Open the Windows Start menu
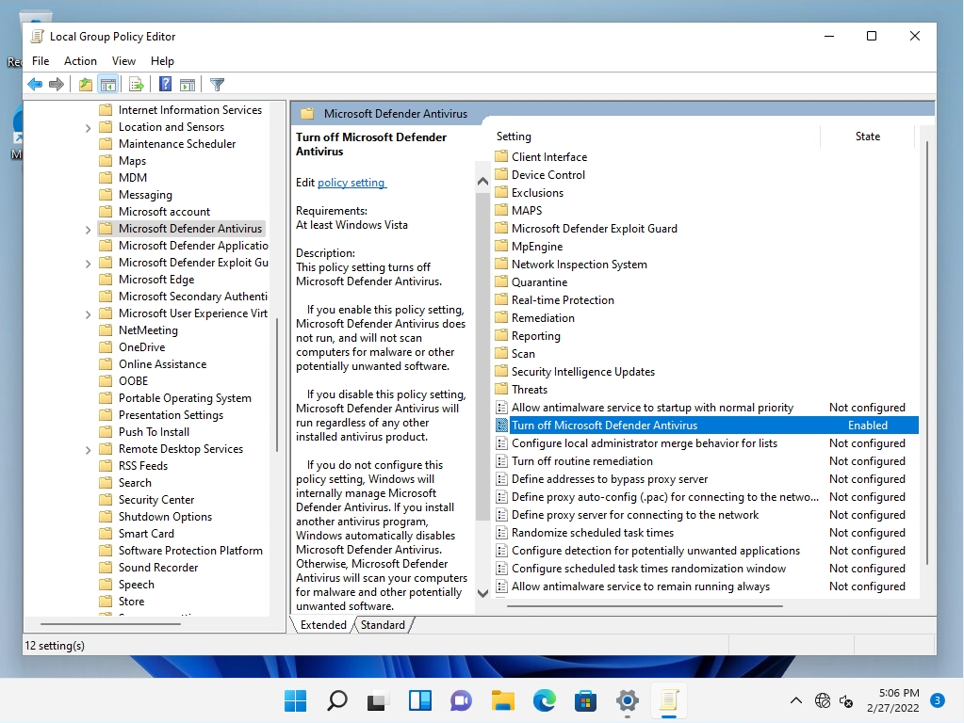This screenshot has width=964, height=723. [296, 700]
